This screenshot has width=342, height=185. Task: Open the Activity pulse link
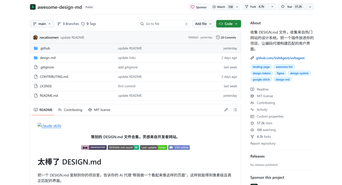(x=259, y=110)
